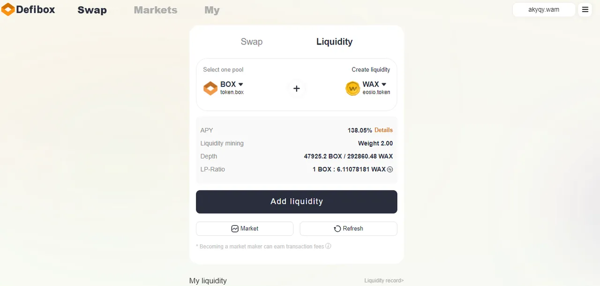Open the APY Details link
600x286 pixels.
tap(383, 130)
